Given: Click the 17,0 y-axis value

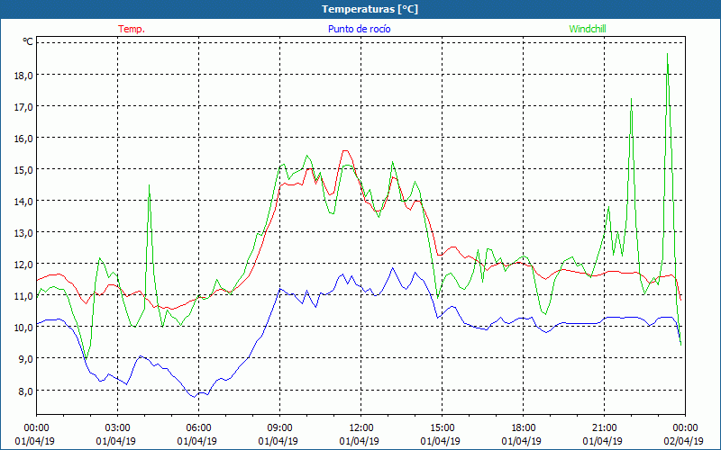Looking at the screenshot, I should pos(23,107).
